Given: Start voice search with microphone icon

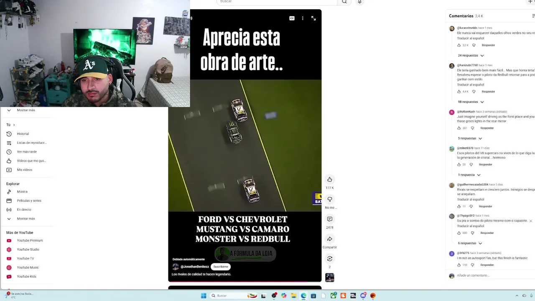Looking at the screenshot, I should (x=359, y=2).
